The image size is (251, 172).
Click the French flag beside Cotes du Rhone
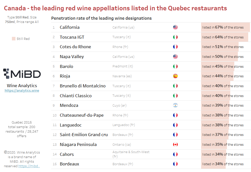click(175, 47)
